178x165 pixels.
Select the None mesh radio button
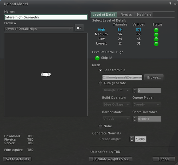[100, 126]
